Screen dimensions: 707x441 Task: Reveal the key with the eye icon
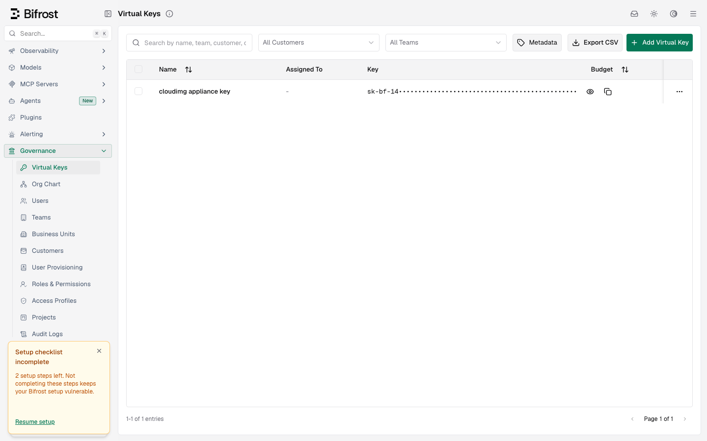click(x=590, y=92)
